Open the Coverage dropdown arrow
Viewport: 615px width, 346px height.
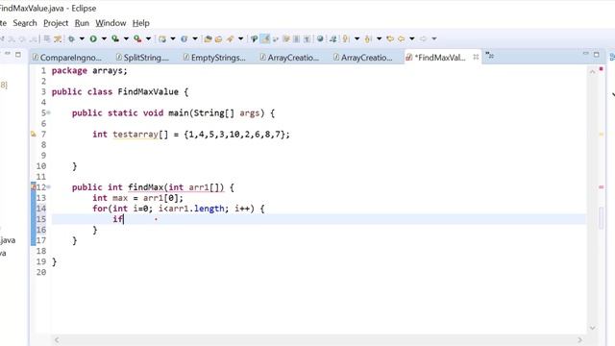[x=126, y=38]
